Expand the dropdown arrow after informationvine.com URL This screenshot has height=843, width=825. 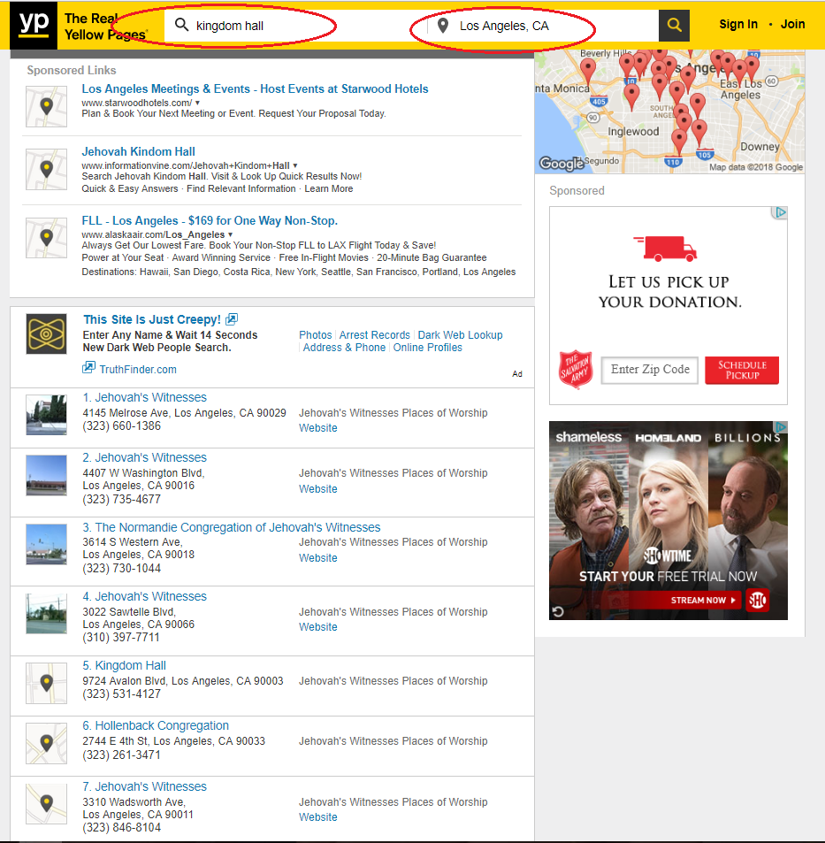pyautogui.click(x=295, y=165)
